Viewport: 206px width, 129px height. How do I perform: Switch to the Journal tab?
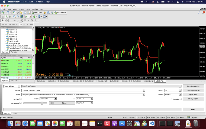click(15, 113)
